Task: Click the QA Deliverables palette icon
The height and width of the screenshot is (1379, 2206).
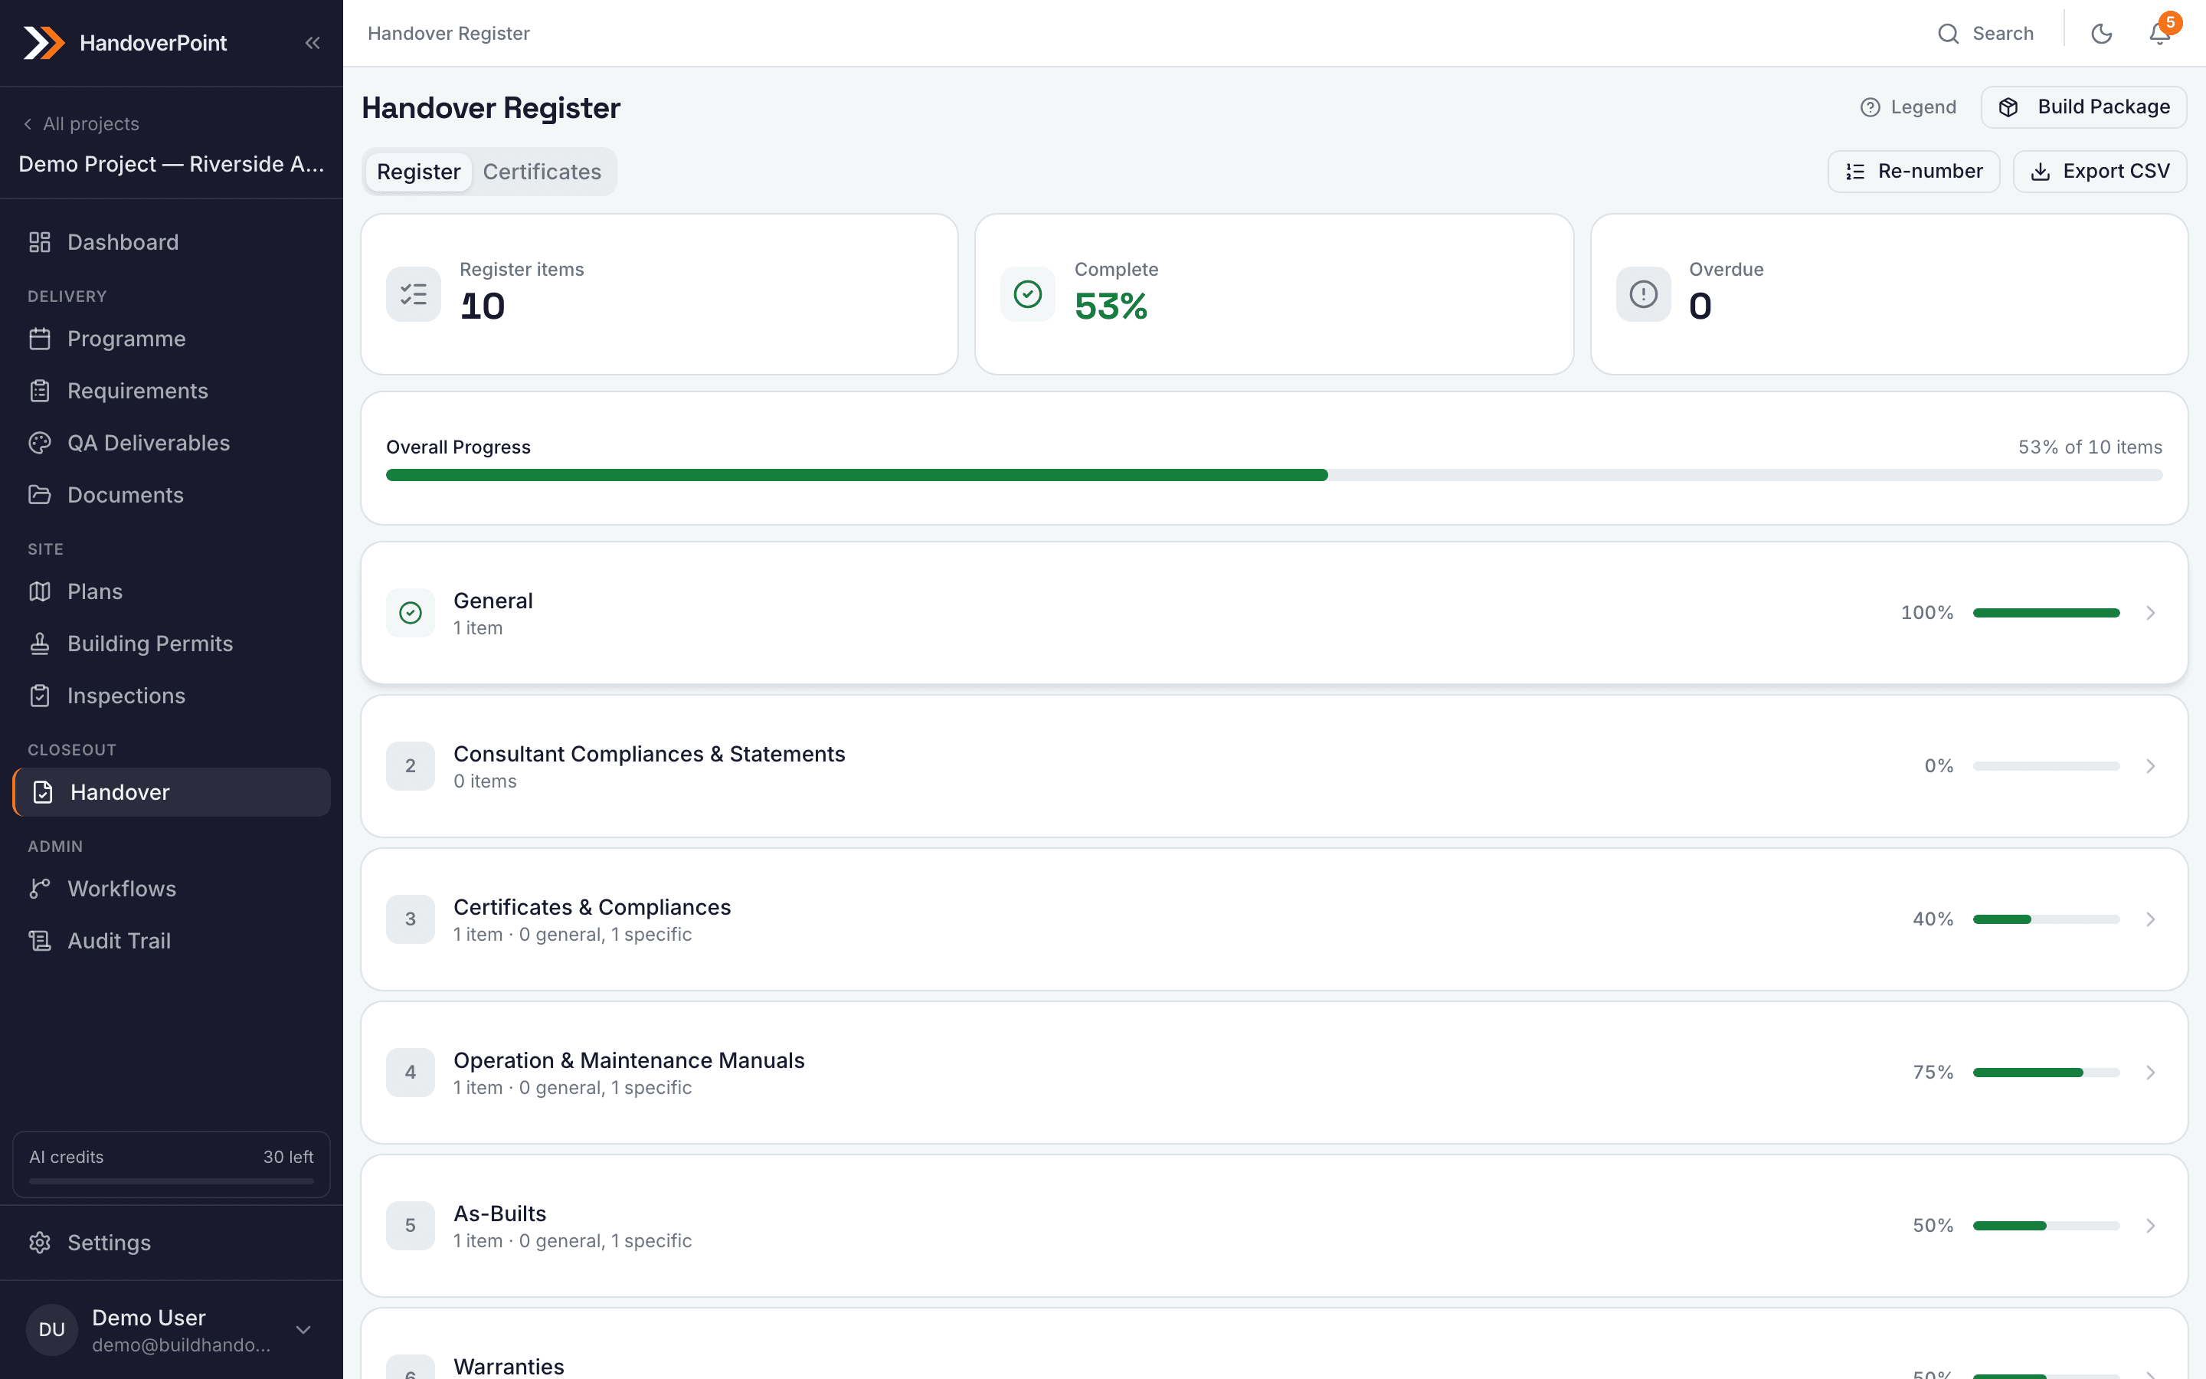Action: point(39,442)
